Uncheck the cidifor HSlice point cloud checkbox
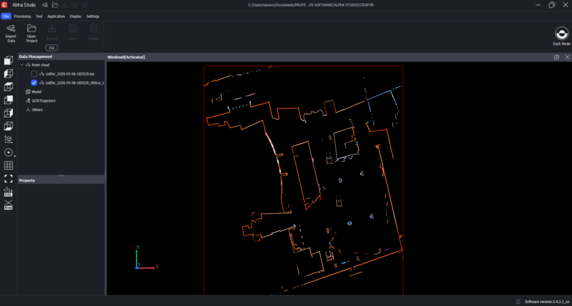 pos(34,82)
